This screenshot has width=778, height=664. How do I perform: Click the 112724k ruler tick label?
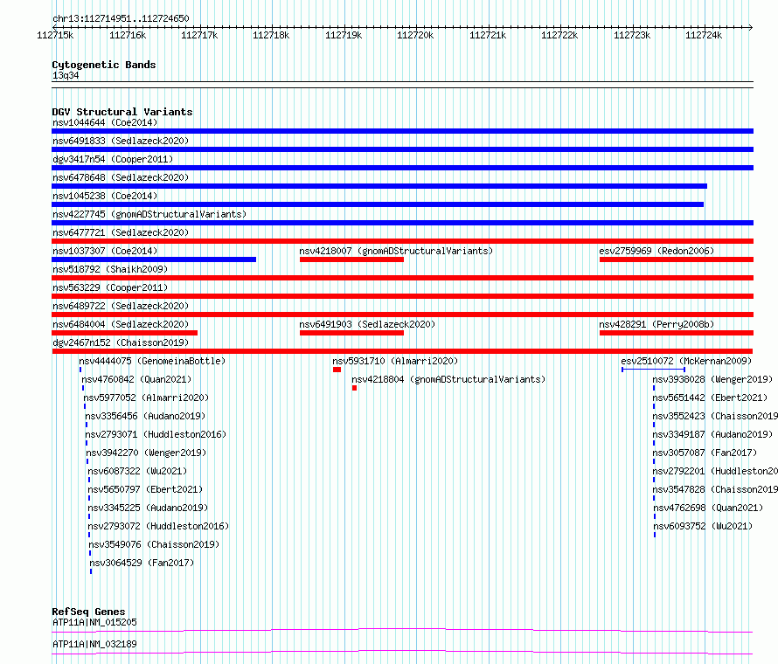(x=704, y=35)
